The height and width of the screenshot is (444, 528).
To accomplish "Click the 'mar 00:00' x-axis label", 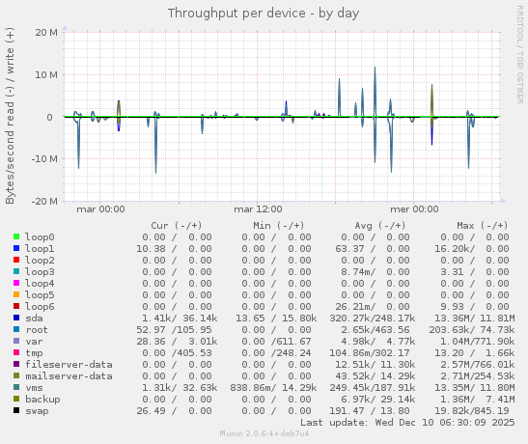I will click(100, 209).
